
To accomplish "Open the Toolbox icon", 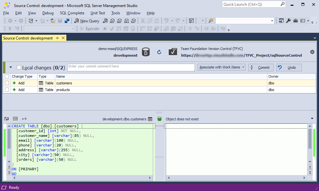I will pos(295,21).
